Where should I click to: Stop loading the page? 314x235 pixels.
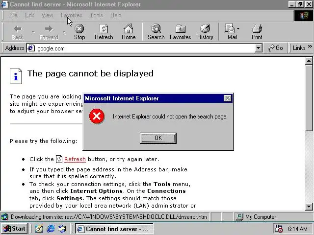pyautogui.click(x=79, y=32)
